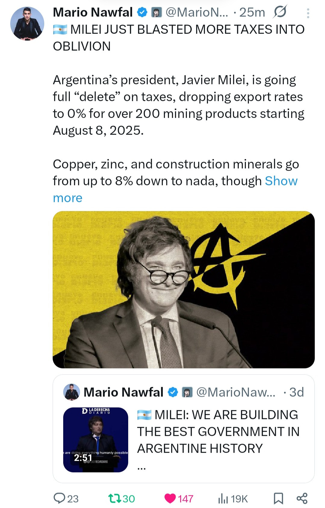Open Mario Nawfal's profile picture
This screenshot has width=325, height=508.
(x=27, y=24)
